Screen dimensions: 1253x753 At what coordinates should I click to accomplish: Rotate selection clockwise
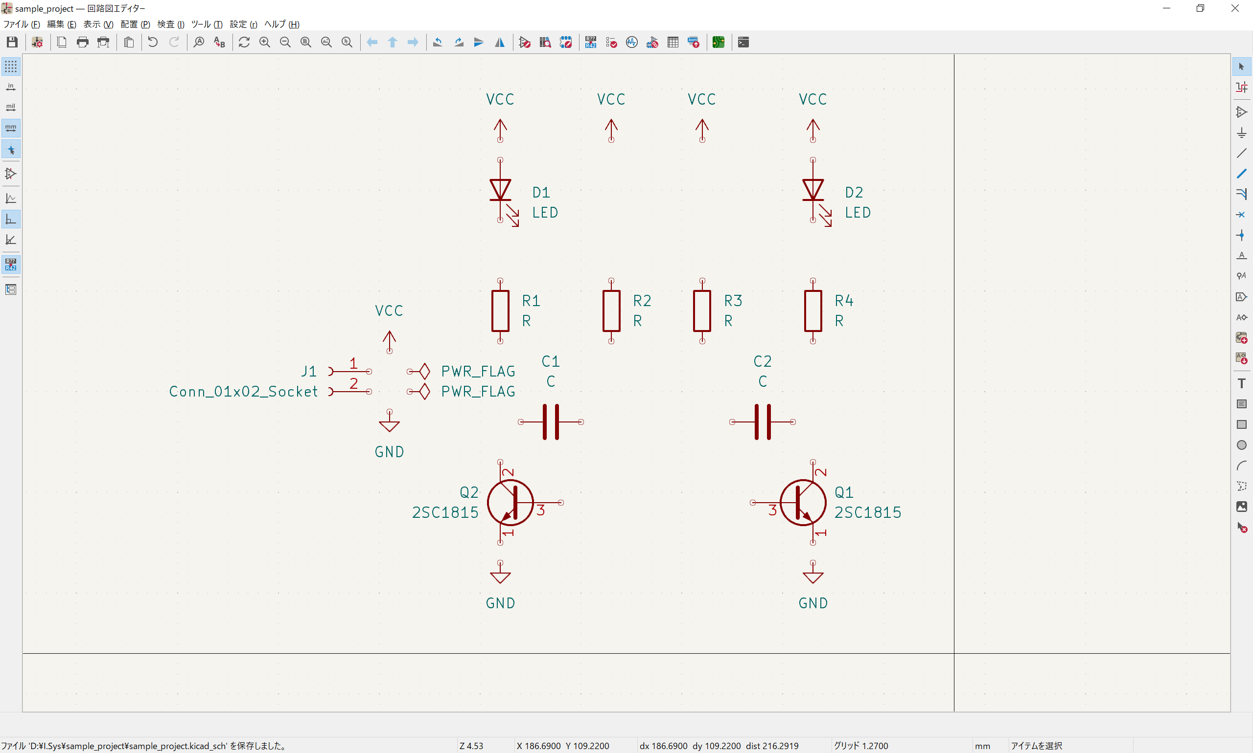459,42
